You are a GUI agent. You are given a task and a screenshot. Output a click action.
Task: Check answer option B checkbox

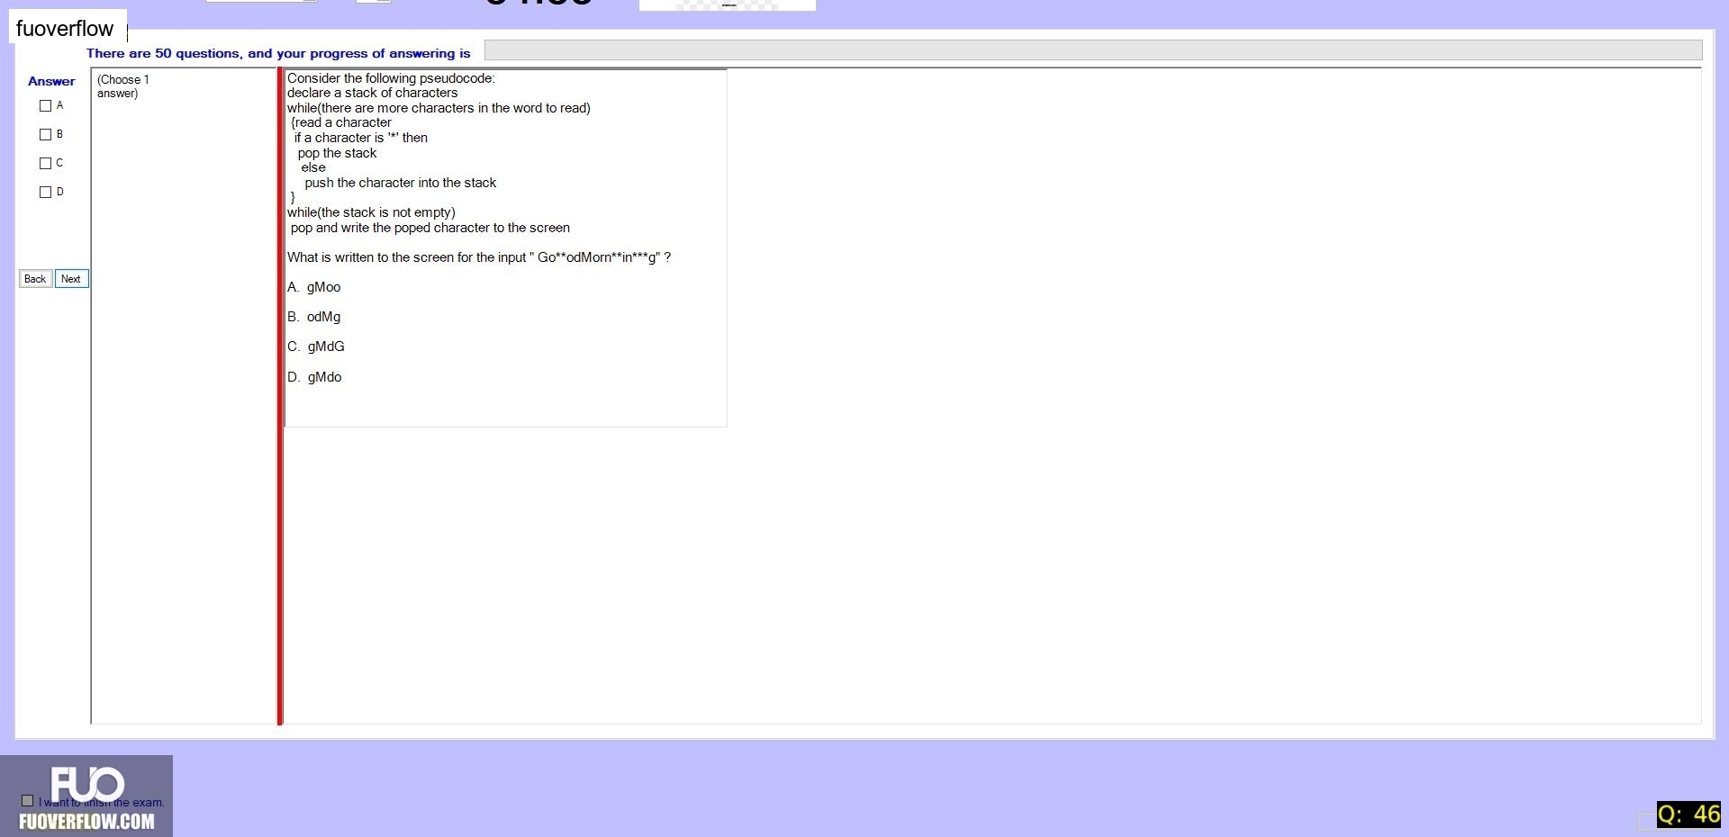45,134
